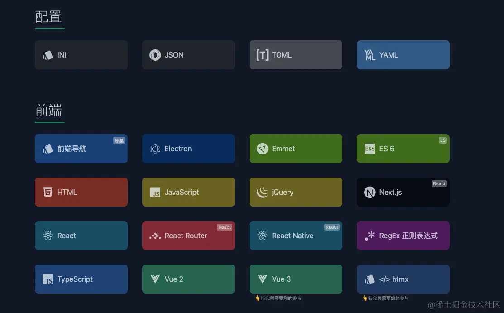
Task: Select the </> htmx card label
Action: [x=394, y=279]
